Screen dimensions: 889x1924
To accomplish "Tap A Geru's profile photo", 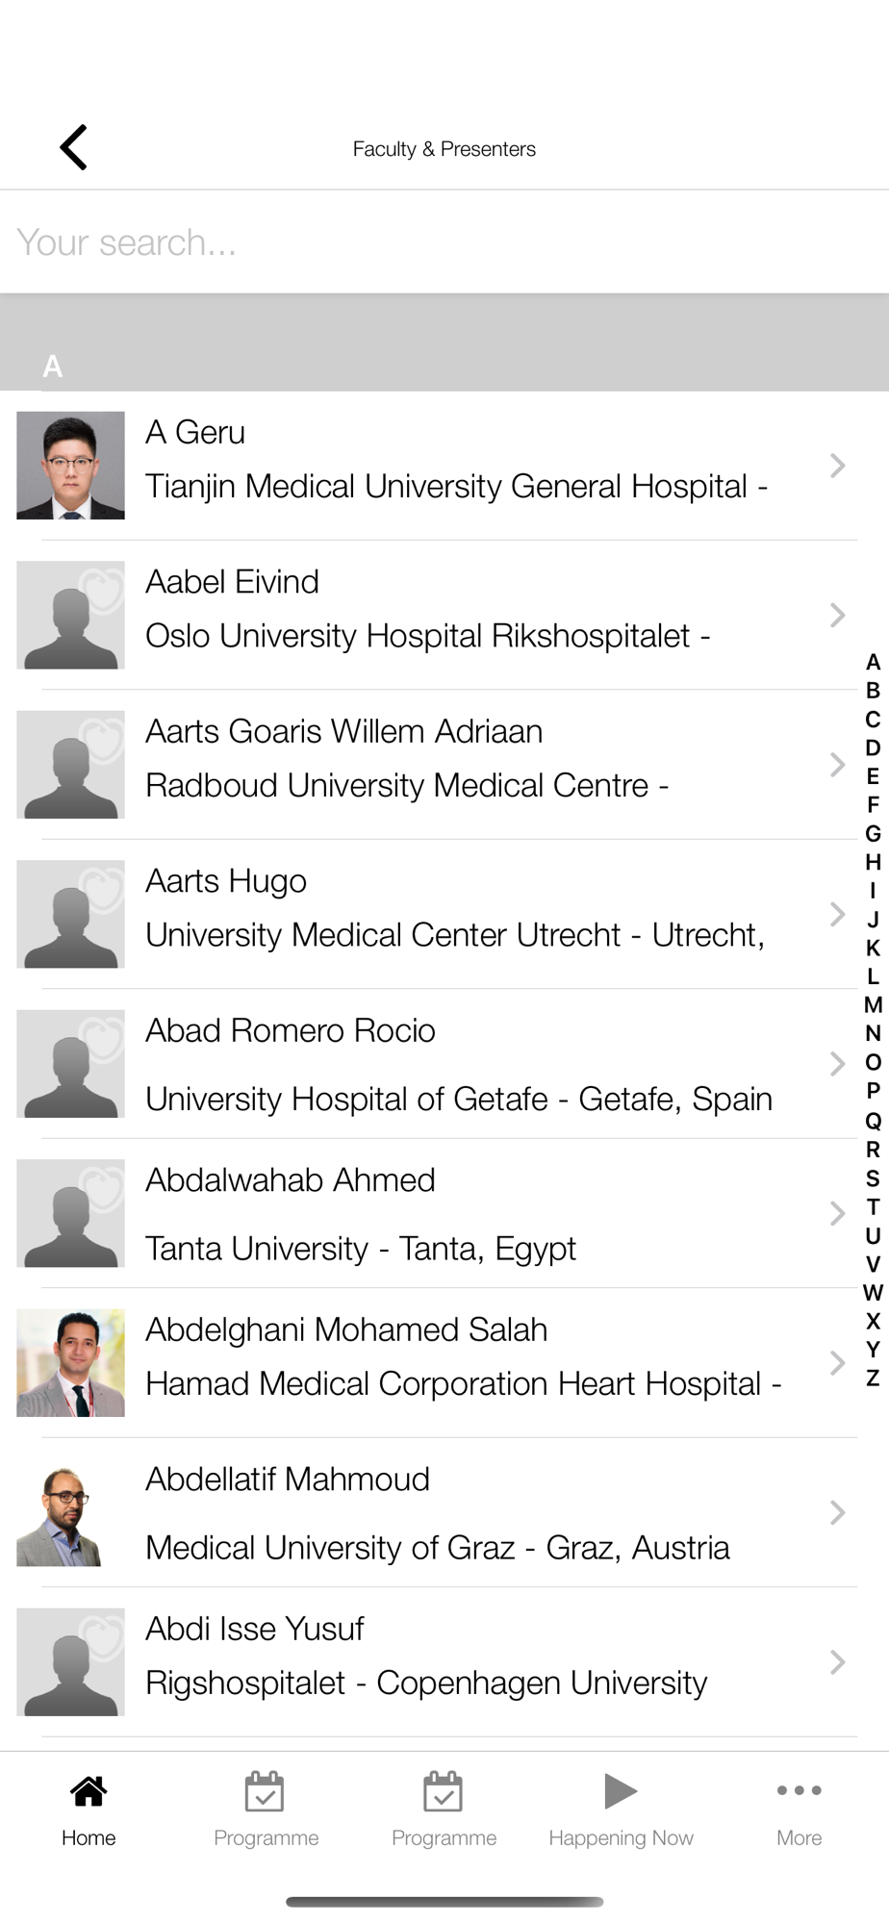I will [x=70, y=466].
